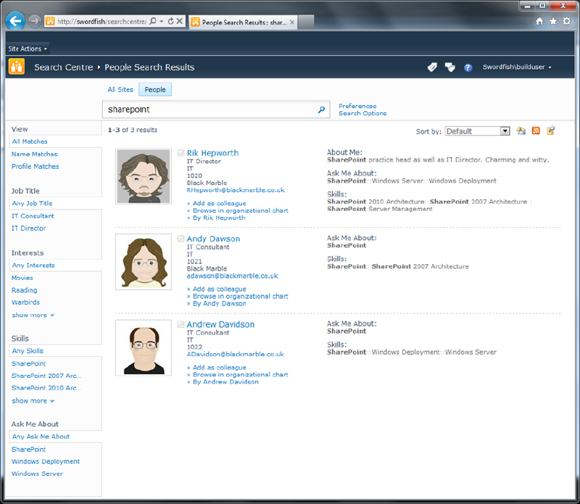
Task: Email adawson@blackmarble.co.uk
Action: pos(232,276)
